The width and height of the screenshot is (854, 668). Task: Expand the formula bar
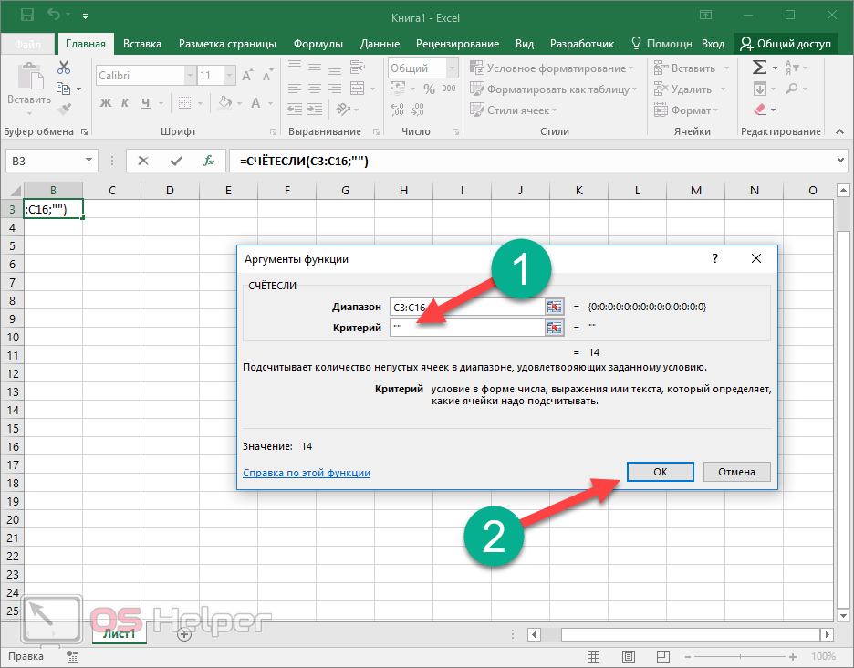pyautogui.click(x=840, y=161)
